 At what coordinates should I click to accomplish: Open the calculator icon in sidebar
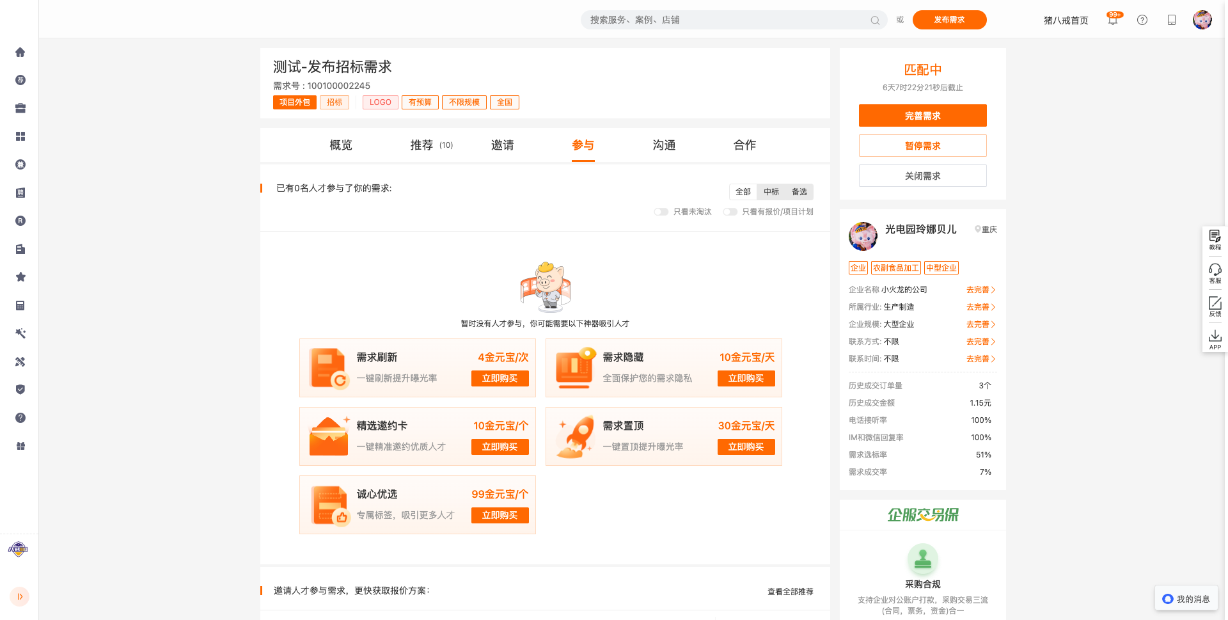(20, 305)
